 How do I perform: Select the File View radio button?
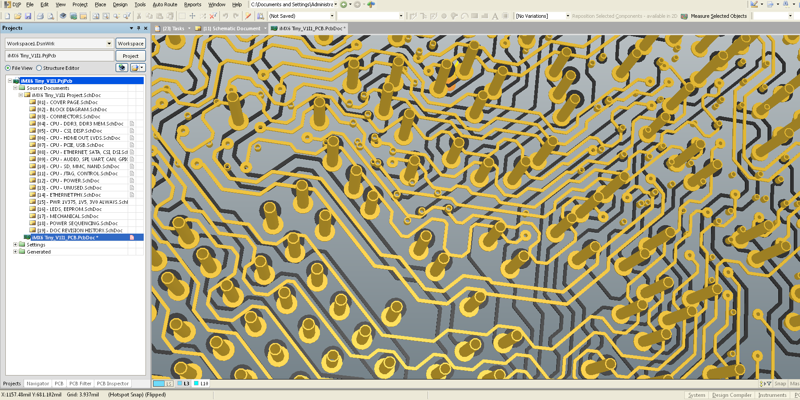8,68
